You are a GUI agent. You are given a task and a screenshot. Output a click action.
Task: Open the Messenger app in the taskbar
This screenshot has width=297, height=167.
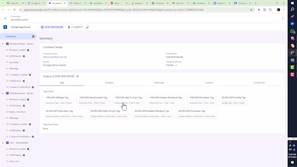click(x=292, y=24)
